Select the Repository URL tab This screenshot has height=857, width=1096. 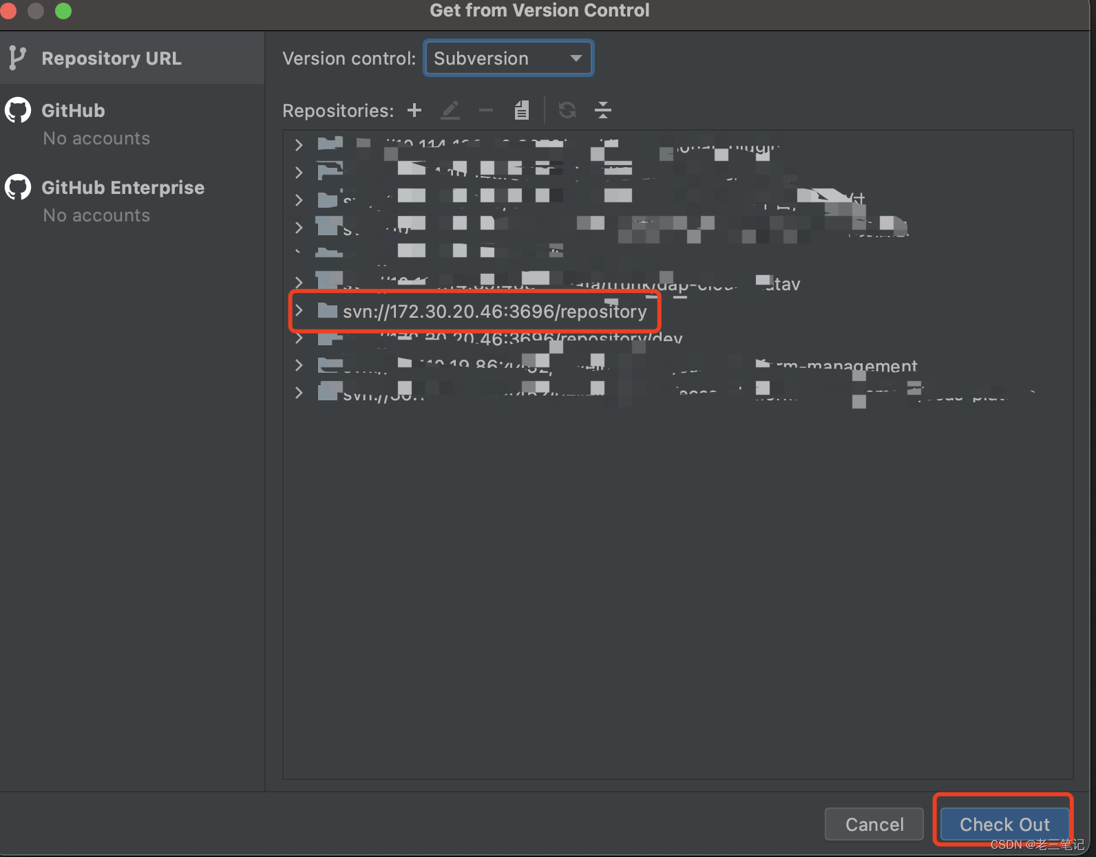point(112,58)
